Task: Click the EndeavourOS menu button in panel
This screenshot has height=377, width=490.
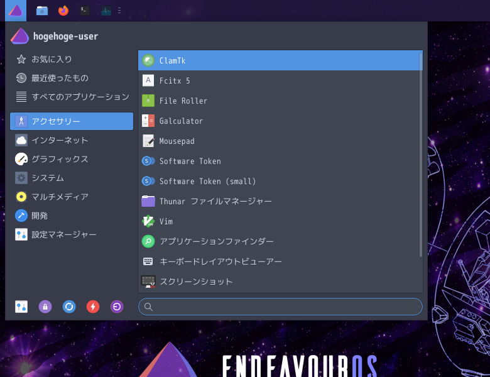Action: (16, 11)
